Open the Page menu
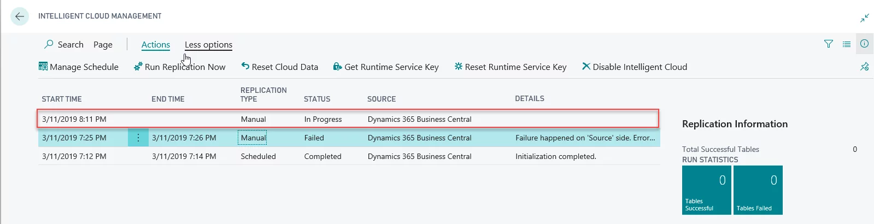 (103, 45)
